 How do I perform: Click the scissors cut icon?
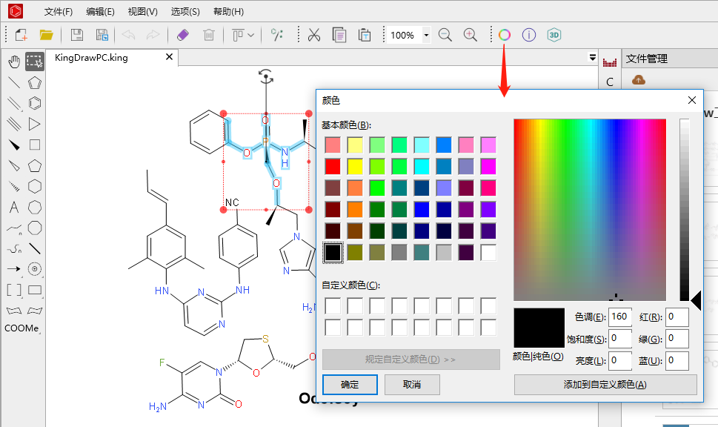[x=313, y=35]
